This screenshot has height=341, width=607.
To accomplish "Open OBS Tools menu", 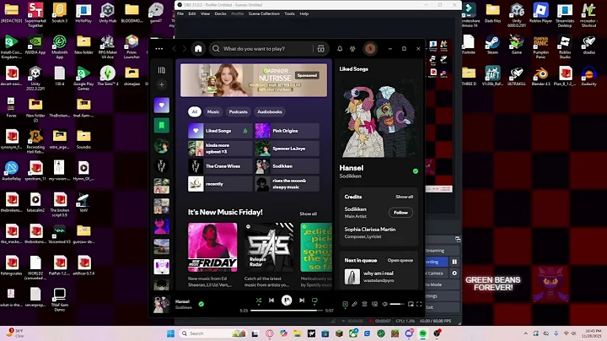I will [x=289, y=14].
